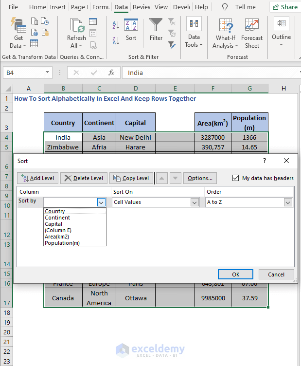Screen dimensions: 301x366
Task: Open Data Tools menu
Action: tap(194, 33)
